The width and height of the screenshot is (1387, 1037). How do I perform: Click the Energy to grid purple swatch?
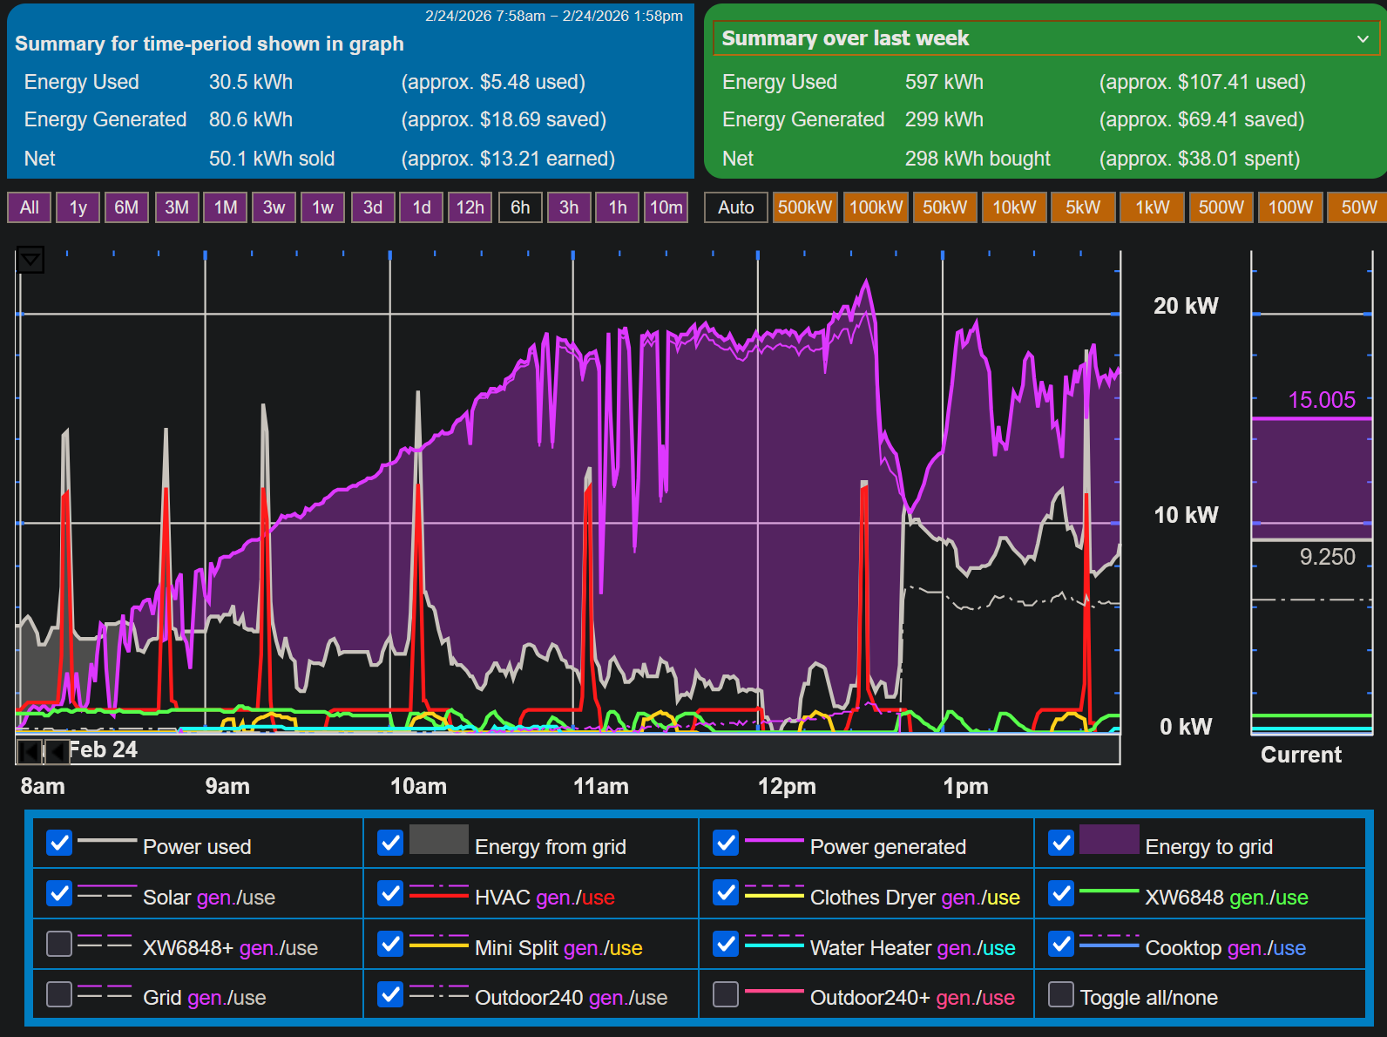tap(1108, 840)
